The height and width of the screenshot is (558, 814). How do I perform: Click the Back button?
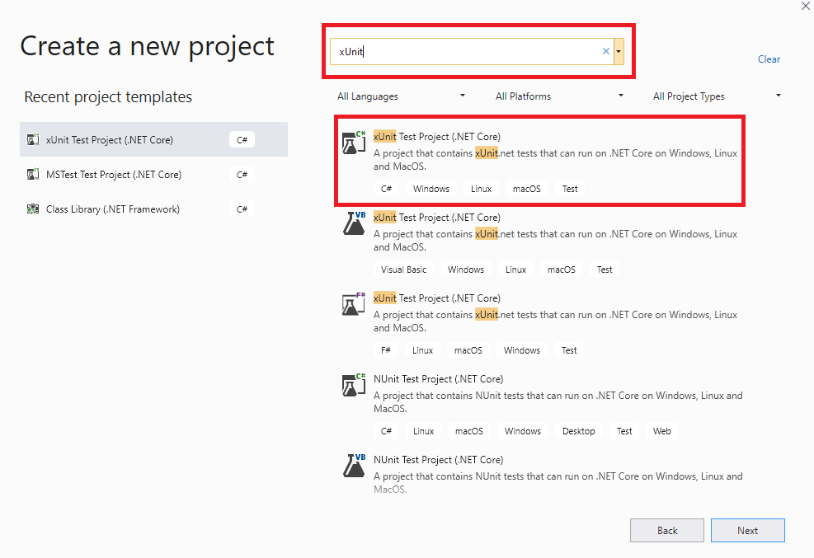666,530
